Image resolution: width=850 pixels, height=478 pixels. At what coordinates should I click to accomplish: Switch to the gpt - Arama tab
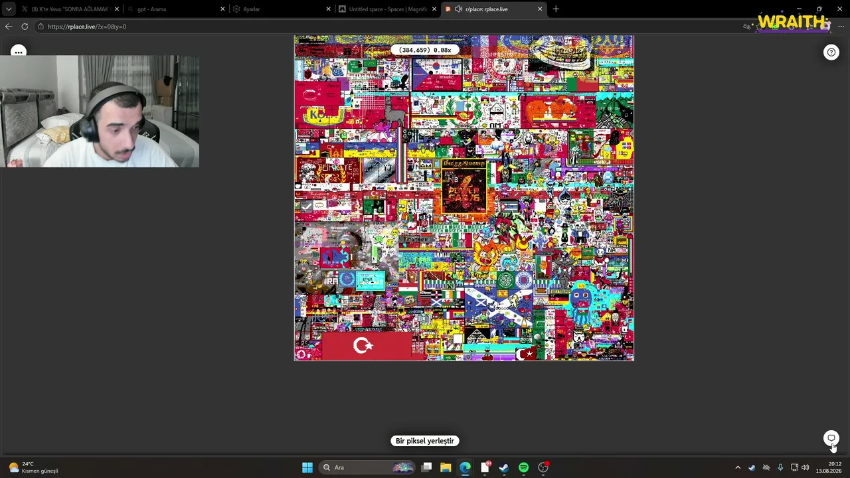(175, 9)
